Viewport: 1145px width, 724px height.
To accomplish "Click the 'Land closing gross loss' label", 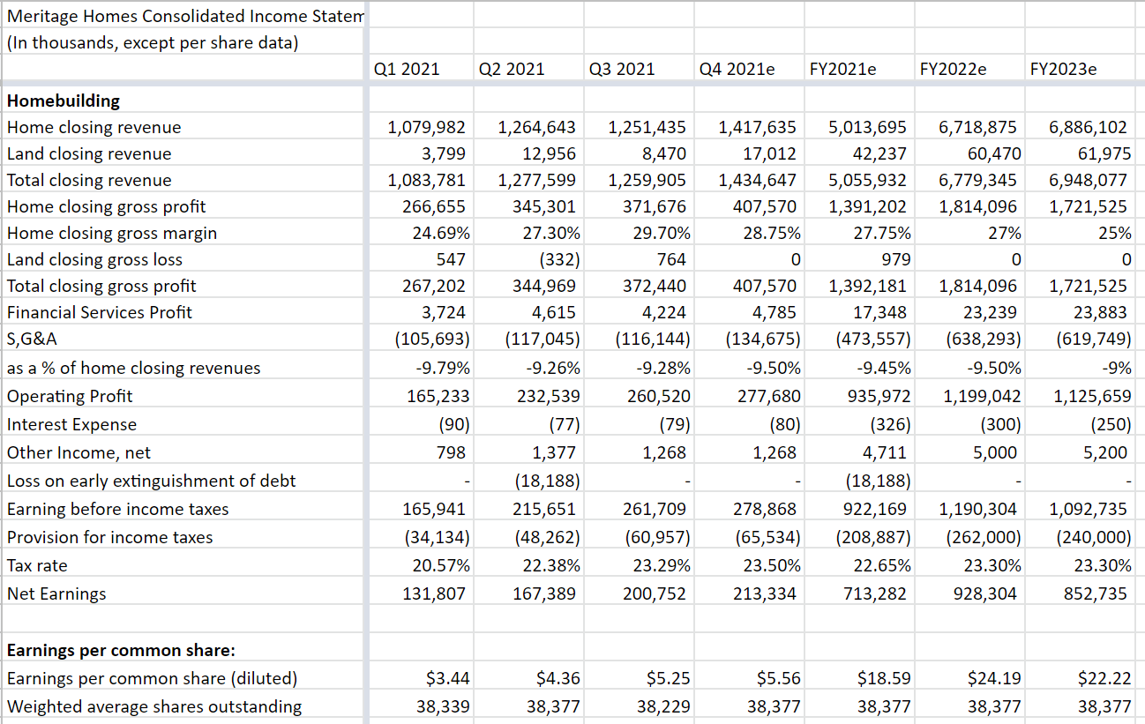I will coord(94,259).
